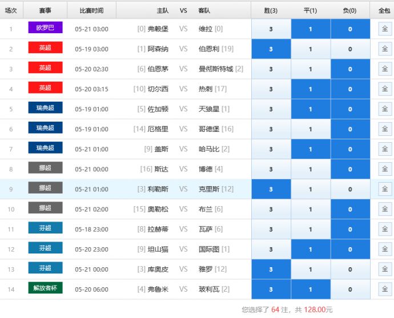Deselect draw (1) for 弗赖堡 vs 维拉
394x318 pixels.
tap(311, 29)
